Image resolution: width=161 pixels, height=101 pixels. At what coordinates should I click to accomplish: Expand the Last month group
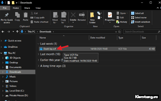[x=38, y=54]
